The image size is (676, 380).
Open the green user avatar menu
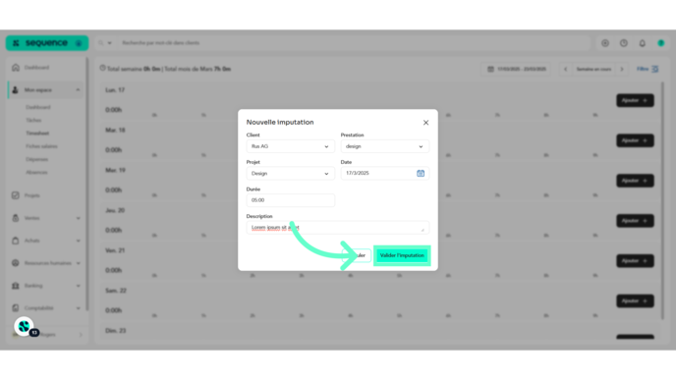661,43
